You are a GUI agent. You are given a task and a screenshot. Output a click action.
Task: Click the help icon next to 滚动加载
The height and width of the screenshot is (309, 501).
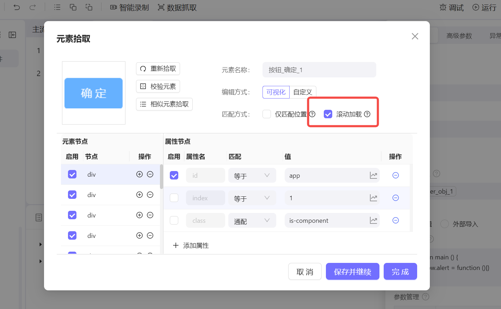pos(367,114)
